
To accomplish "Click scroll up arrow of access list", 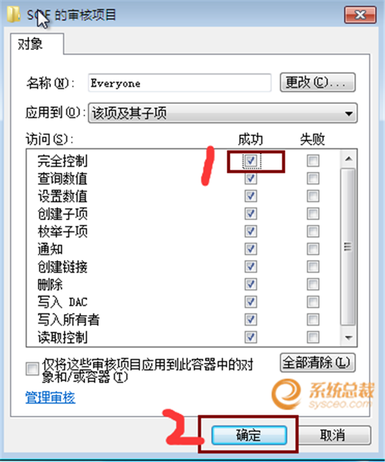I will pos(349,159).
